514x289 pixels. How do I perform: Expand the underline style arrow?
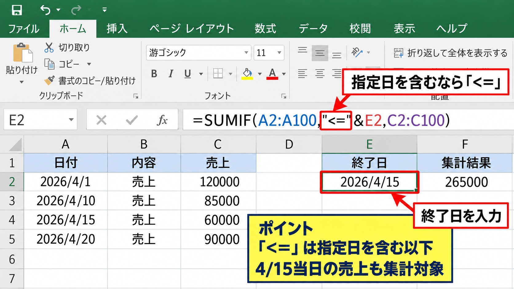pos(201,74)
